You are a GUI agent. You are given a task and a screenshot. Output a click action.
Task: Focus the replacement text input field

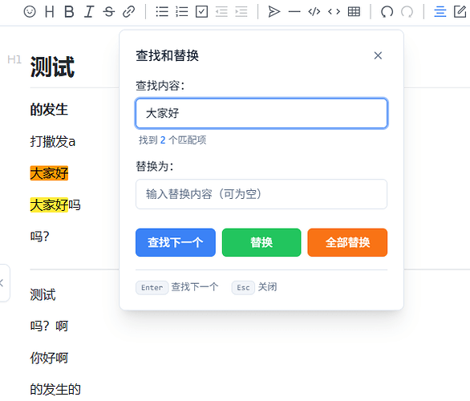tap(261, 194)
